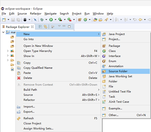Open dropdown arrow next to Search icon
The image size is (151, 132).
coord(111,20)
